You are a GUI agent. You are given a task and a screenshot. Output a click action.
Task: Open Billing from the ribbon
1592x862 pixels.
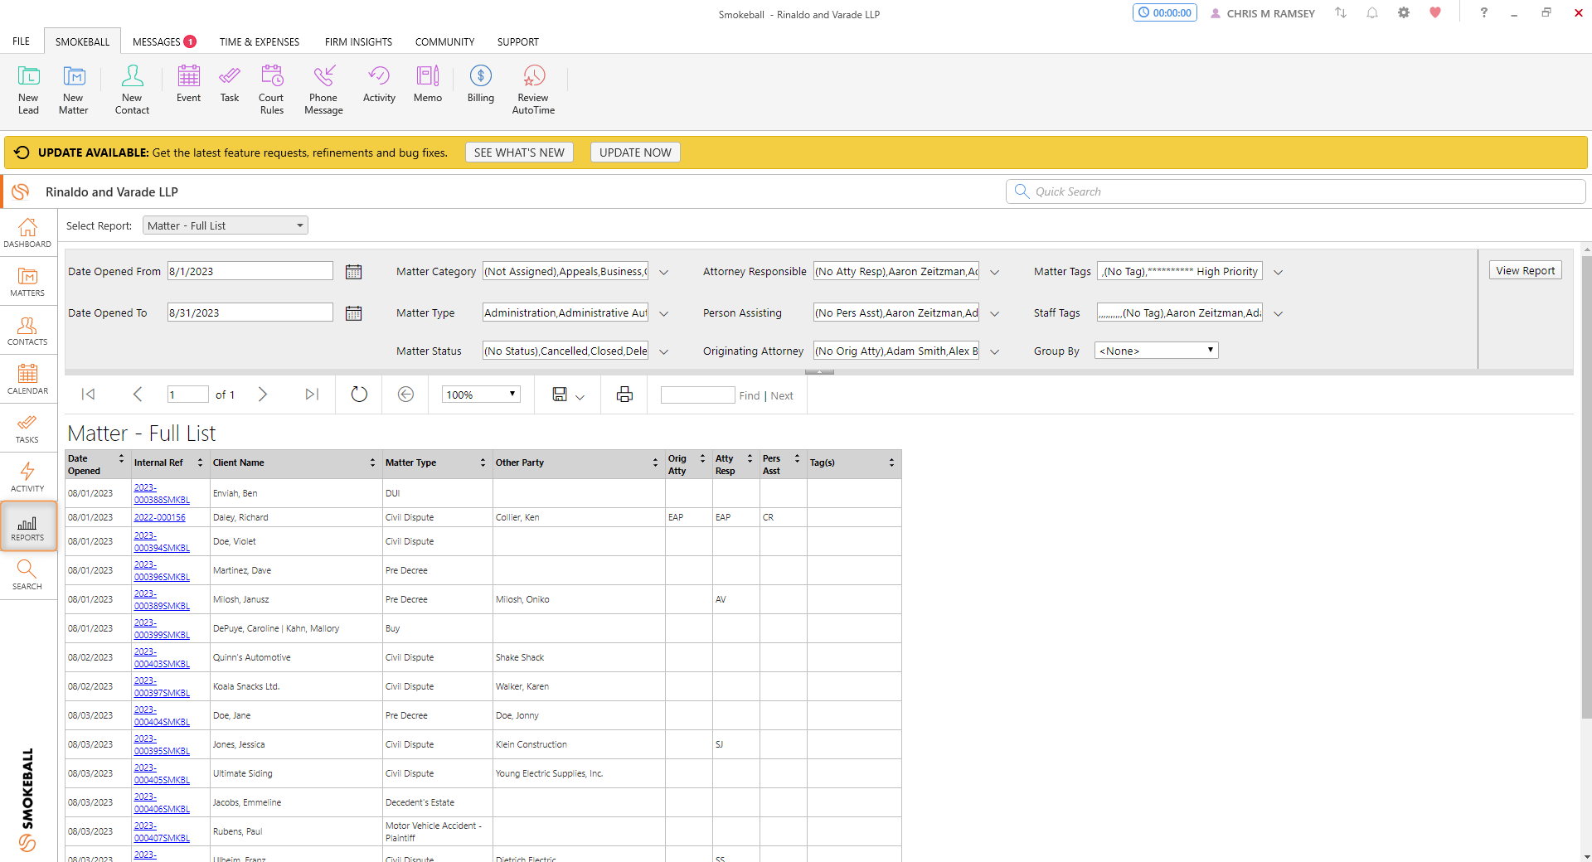481,84
